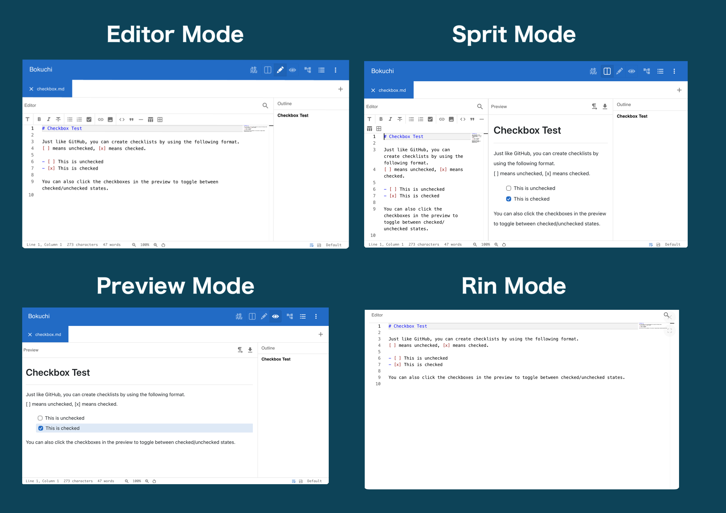The height and width of the screenshot is (513, 726).
Task: Apply Bold in Editor Mode toolbar
Action: point(39,119)
